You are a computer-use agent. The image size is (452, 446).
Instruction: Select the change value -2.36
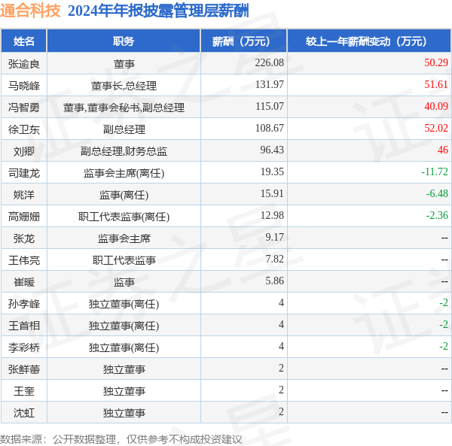click(437, 216)
